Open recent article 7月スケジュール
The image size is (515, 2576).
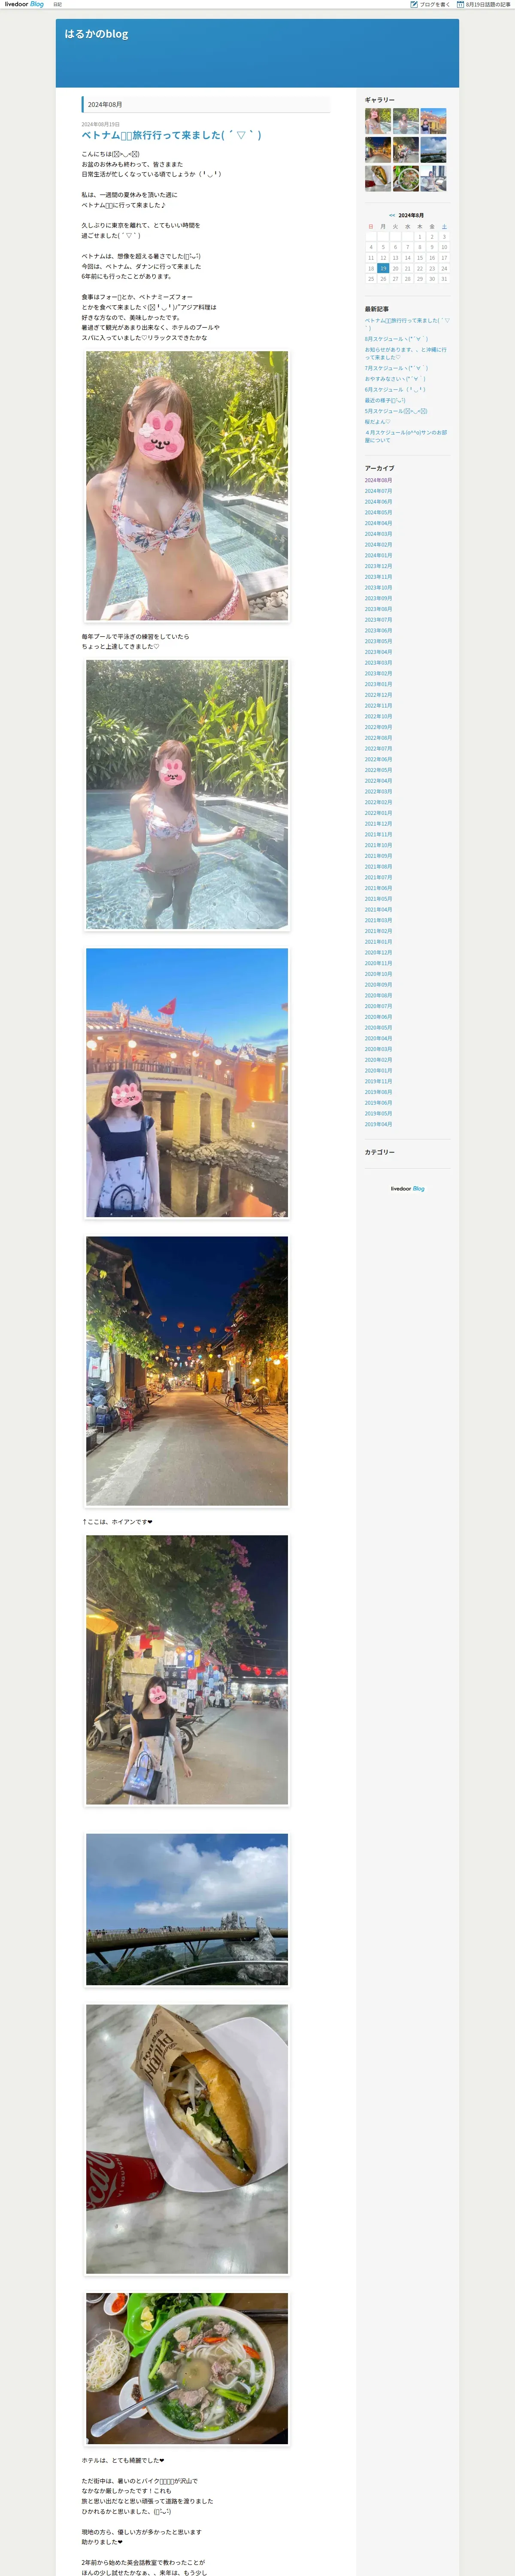[x=396, y=368]
